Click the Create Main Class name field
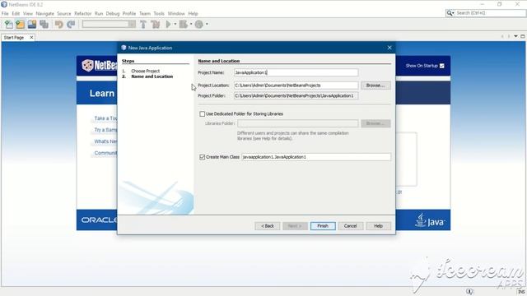The height and width of the screenshot is (296, 527). point(316,157)
